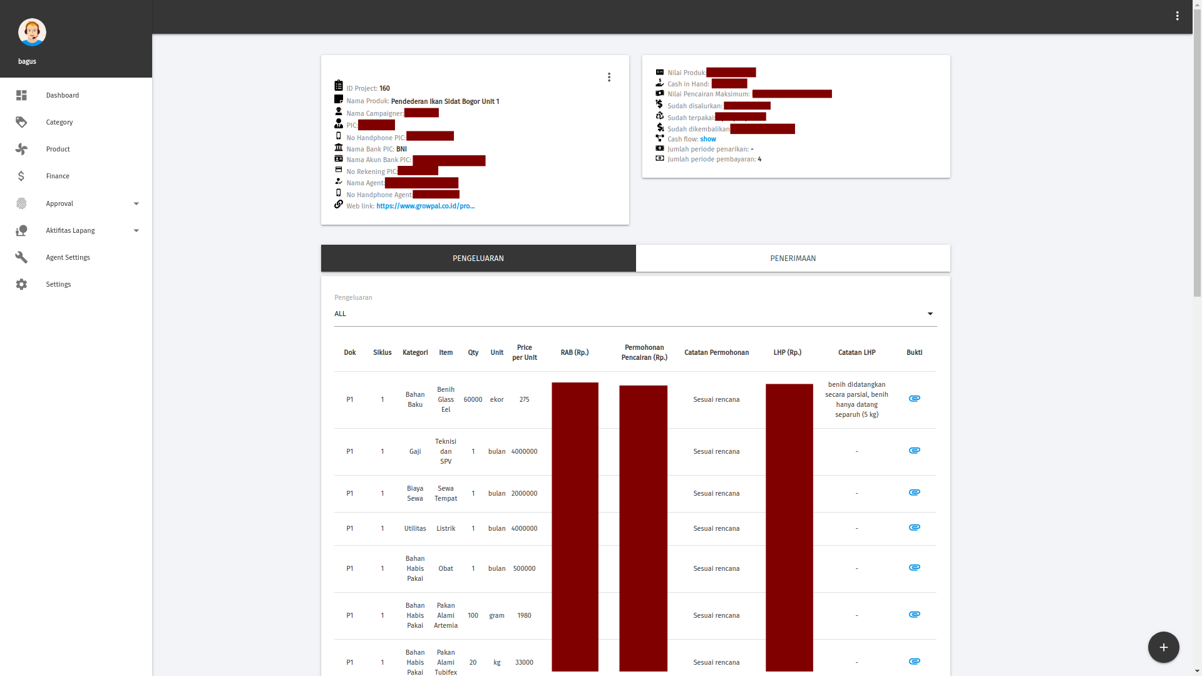The height and width of the screenshot is (676, 1202).
Task: Expand the Approval submenu arrow
Action: 136,203
